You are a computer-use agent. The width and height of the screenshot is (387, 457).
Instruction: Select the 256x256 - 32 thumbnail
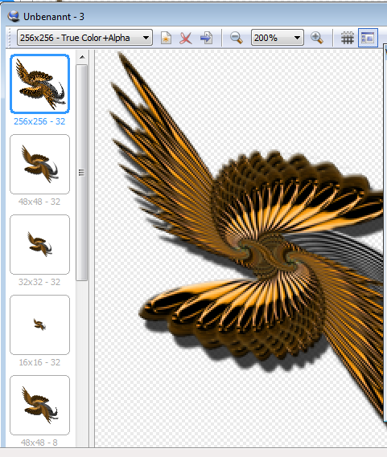click(x=39, y=84)
